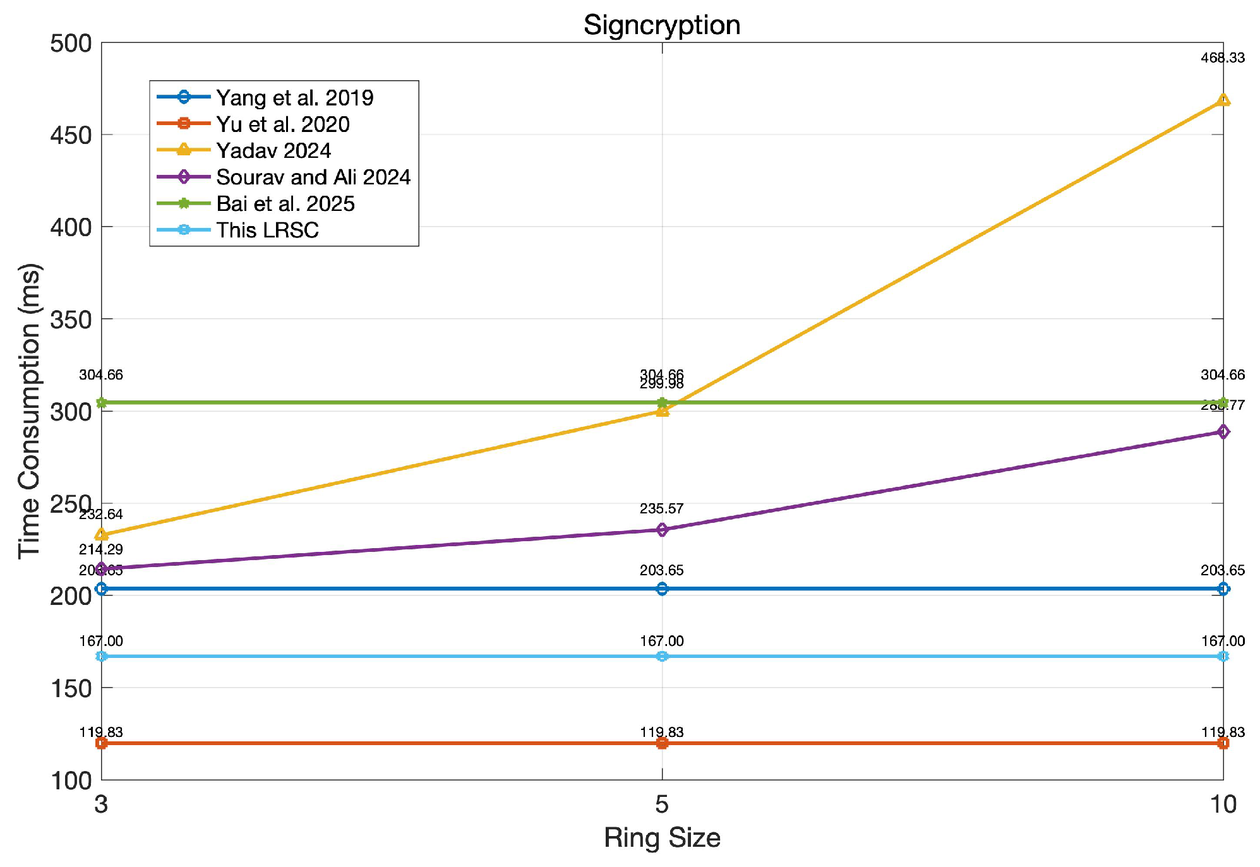1260x867 pixels.
Task: Click the "This LRSC" legend text
Action: [x=267, y=230]
